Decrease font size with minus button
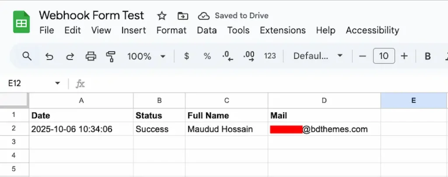The height and width of the screenshot is (177, 448). pyautogui.click(x=362, y=56)
